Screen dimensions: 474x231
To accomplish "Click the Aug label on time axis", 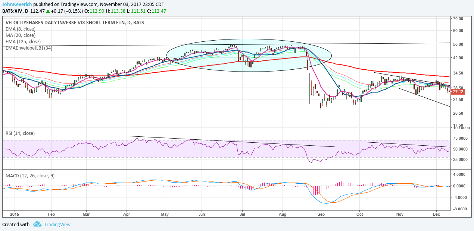I will [x=283, y=214].
